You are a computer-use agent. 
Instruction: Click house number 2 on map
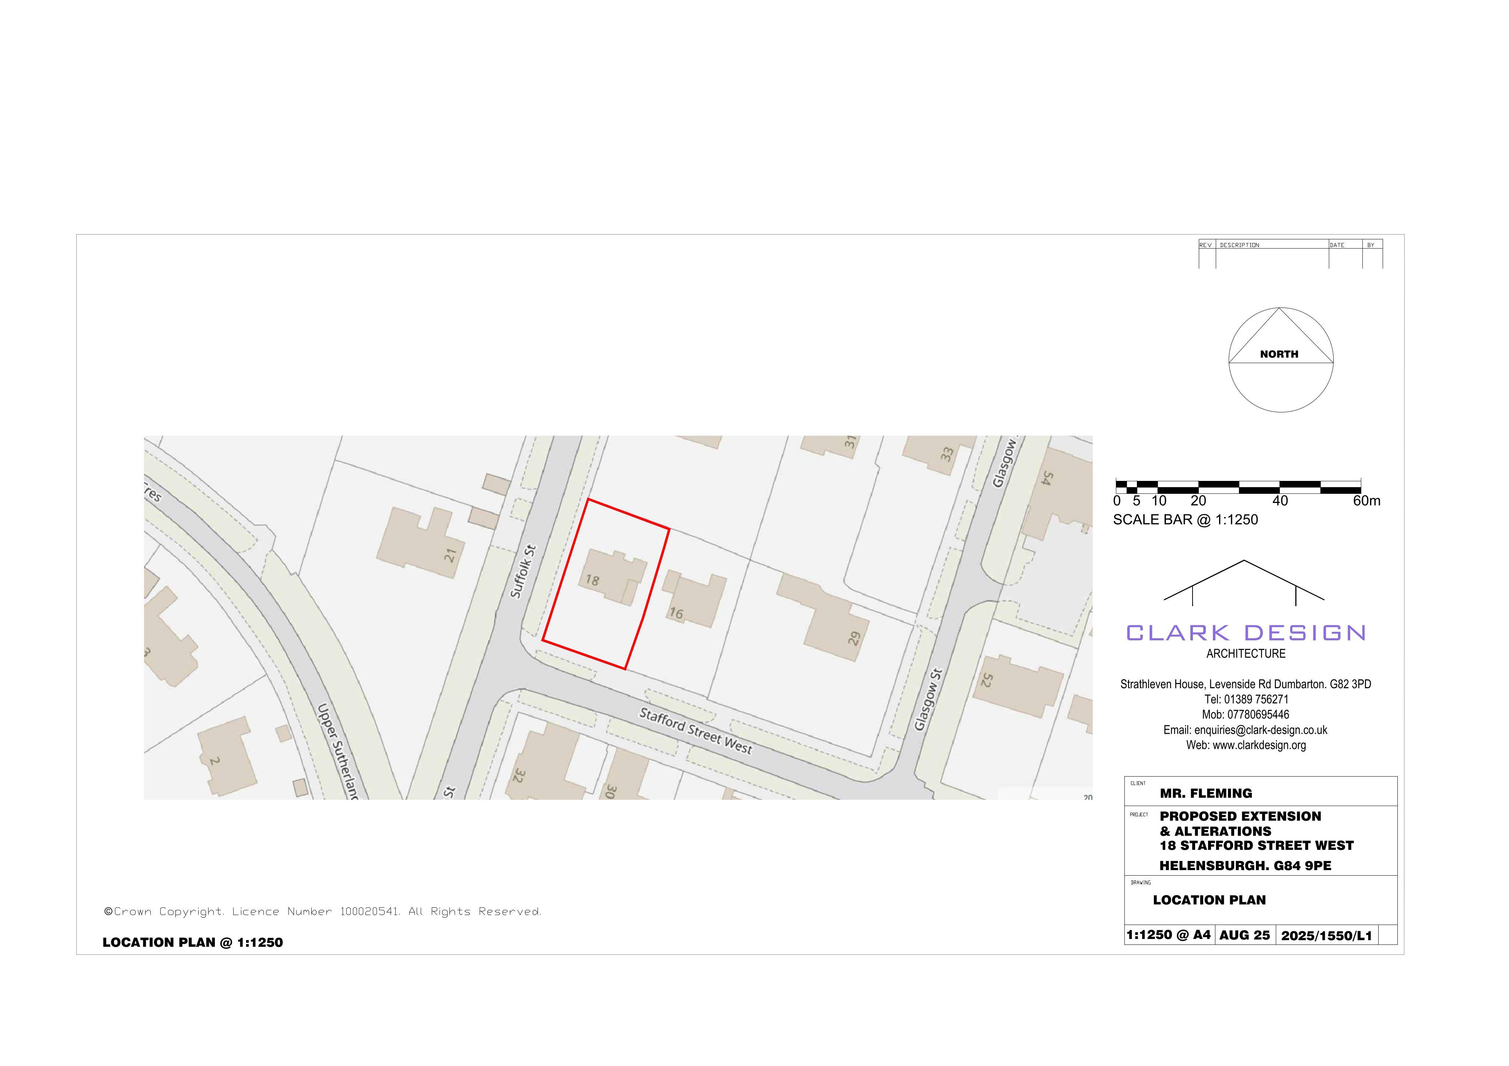pos(214,761)
